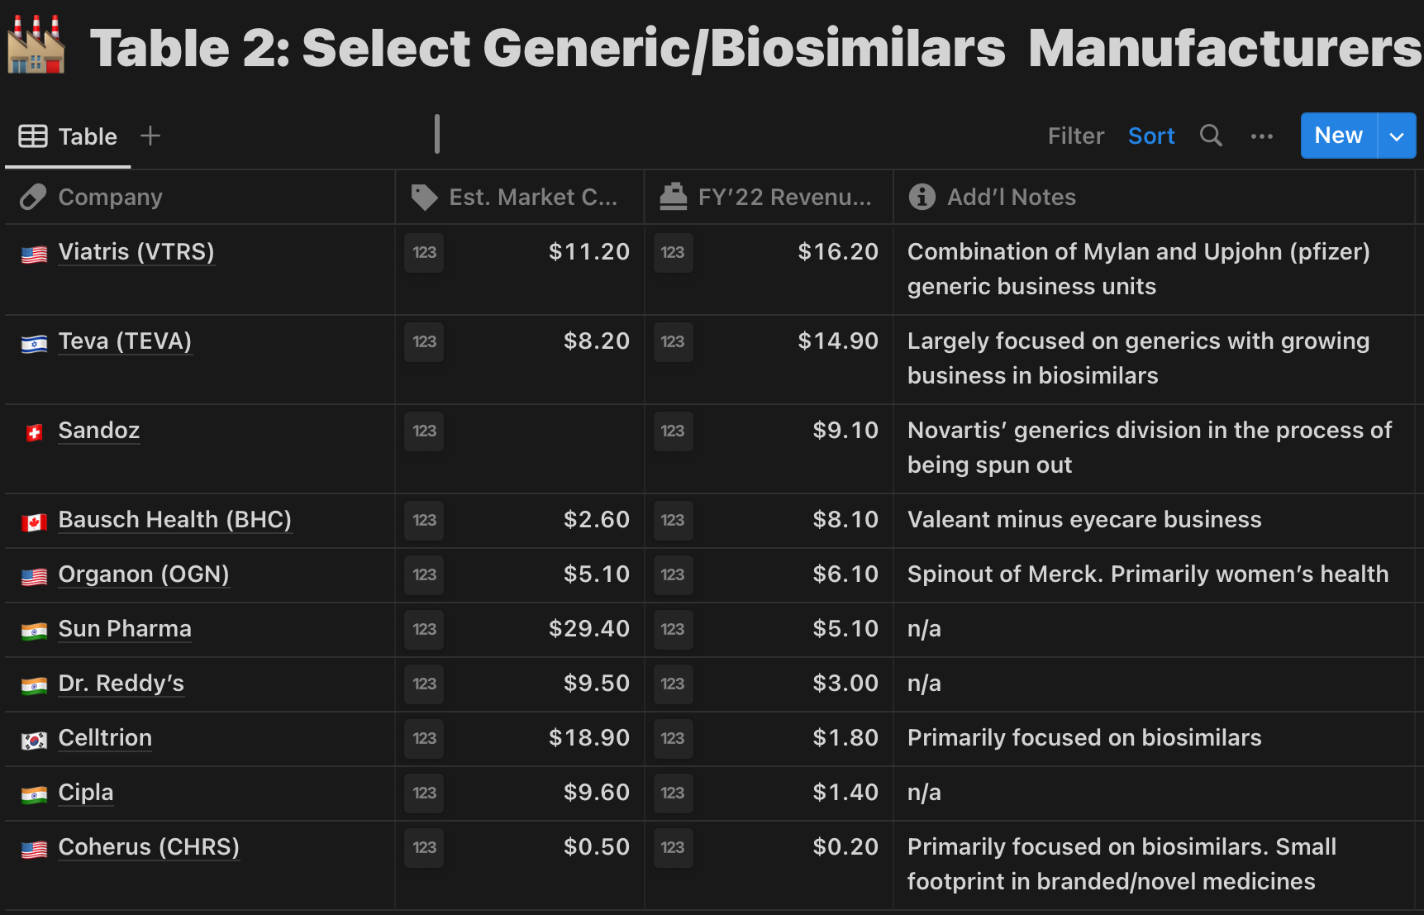Click the FY'22 Revenue column icon
The image size is (1424, 915).
(x=673, y=197)
